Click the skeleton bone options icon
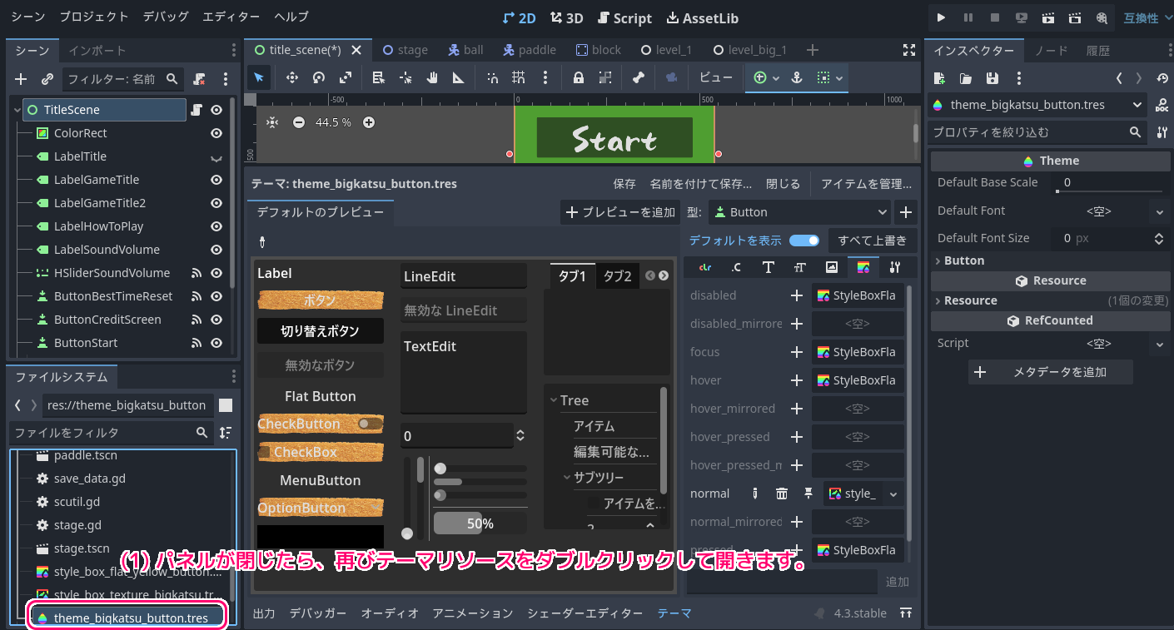This screenshot has width=1174, height=630. (x=639, y=77)
